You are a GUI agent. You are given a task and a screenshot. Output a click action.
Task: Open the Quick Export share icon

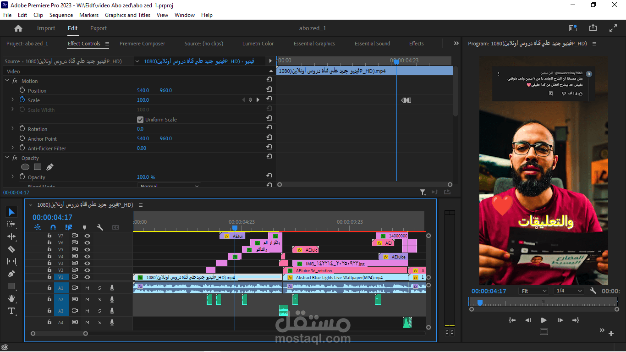(x=593, y=28)
